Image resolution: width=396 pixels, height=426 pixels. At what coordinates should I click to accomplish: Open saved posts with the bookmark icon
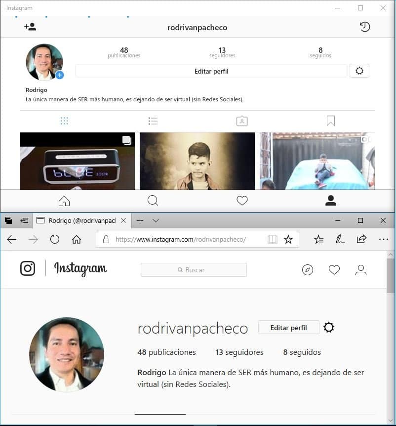click(331, 121)
